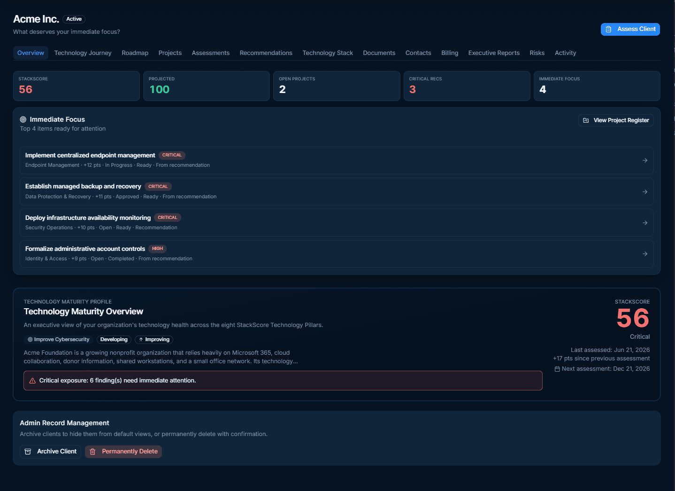
Task: Click the warning triangle in Critical exposure alert
Action: (32, 381)
